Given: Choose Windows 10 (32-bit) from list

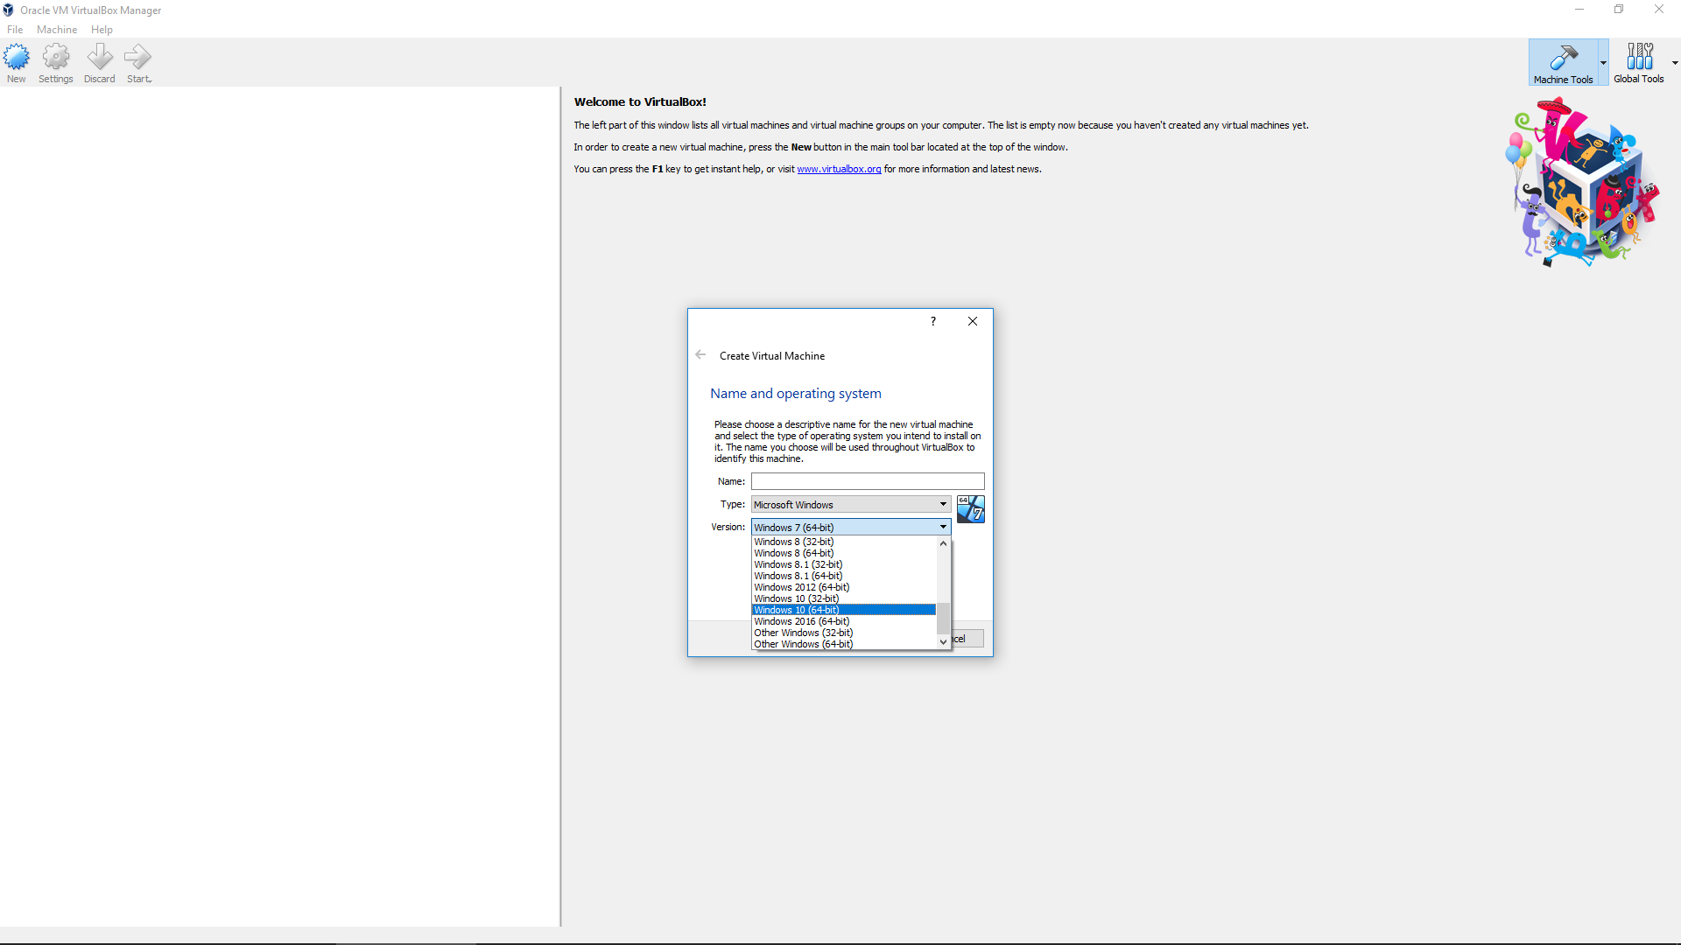Looking at the screenshot, I should pos(844,599).
